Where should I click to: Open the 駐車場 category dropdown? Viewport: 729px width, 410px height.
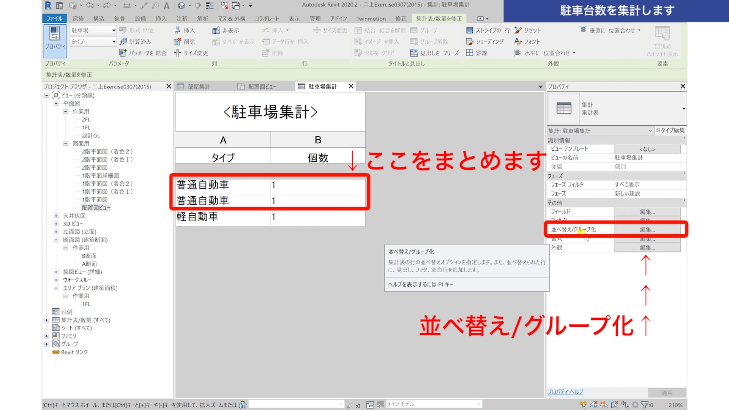pos(114,30)
